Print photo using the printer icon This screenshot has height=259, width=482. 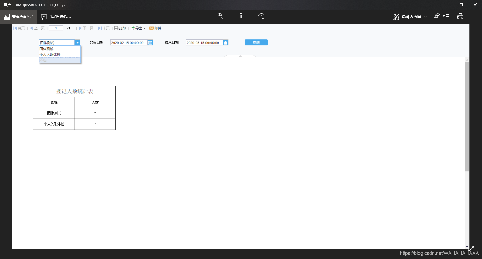[460, 16]
